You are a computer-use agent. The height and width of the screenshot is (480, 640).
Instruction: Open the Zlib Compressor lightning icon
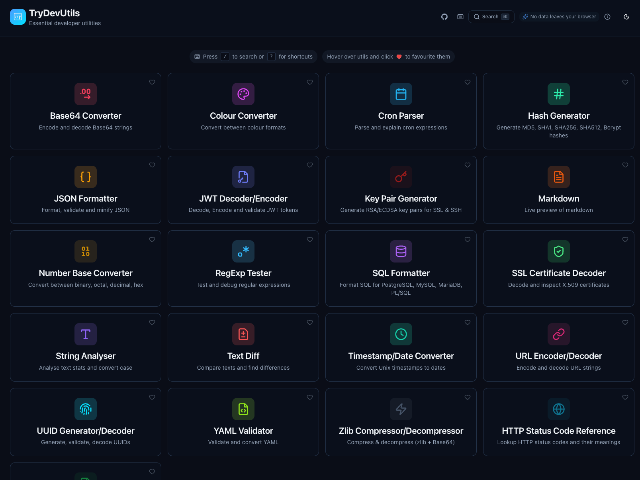point(401,409)
